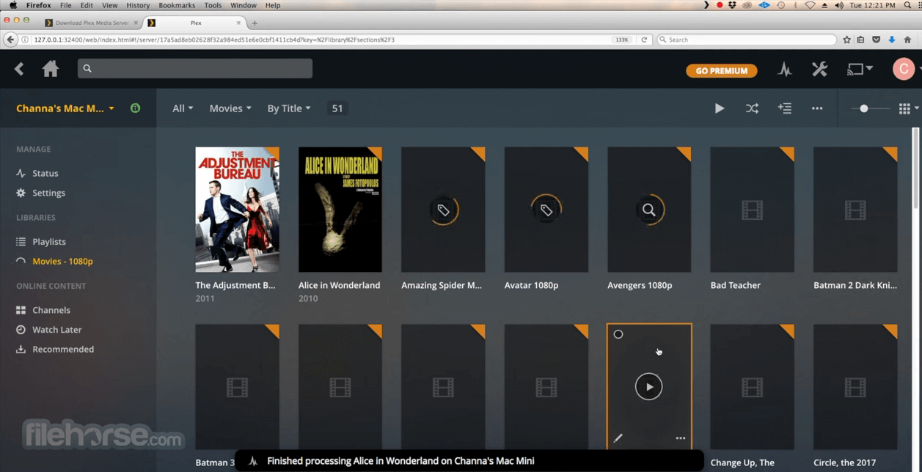Open Settings in sidebar

tap(49, 193)
